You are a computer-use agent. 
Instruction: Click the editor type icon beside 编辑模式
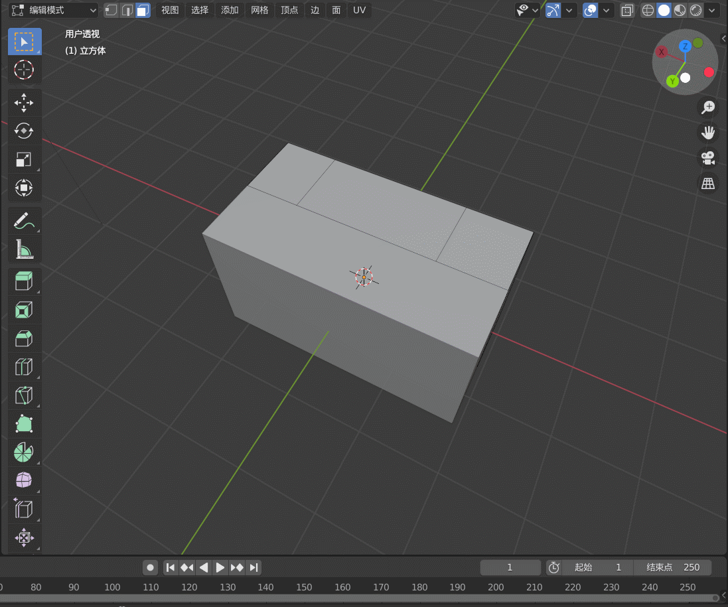pos(18,10)
